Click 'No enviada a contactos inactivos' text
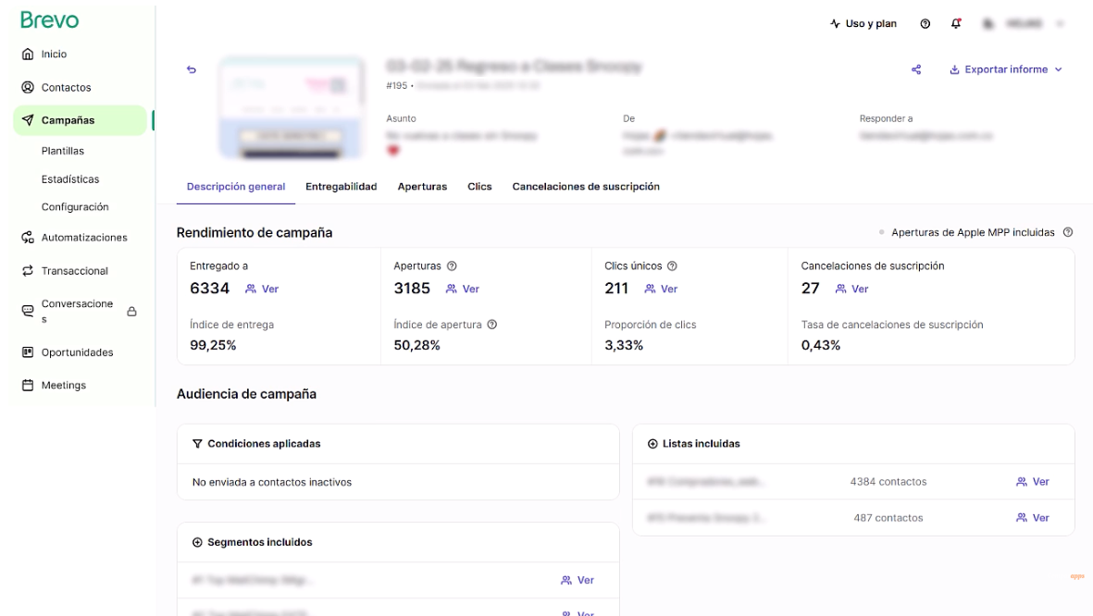This screenshot has width=1093, height=616. pyautogui.click(x=272, y=482)
